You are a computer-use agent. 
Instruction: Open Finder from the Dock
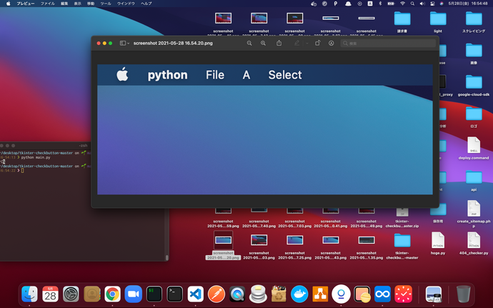coord(29,294)
